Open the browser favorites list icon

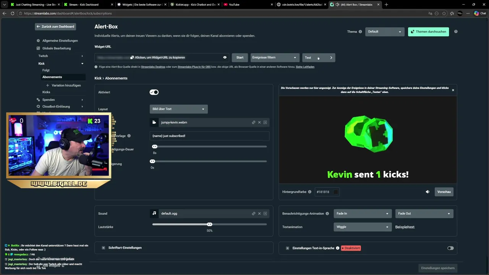coord(452,13)
